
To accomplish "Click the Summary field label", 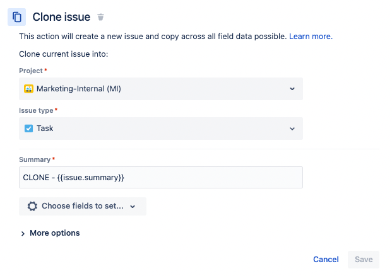I will (x=34, y=159).
